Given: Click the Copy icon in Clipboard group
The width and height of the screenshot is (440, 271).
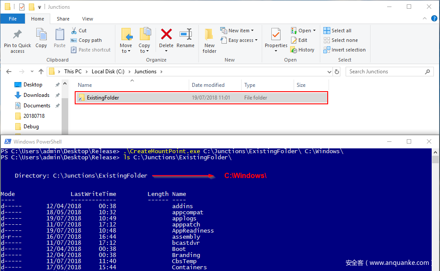Looking at the screenshot, I should pyautogui.click(x=41, y=35).
